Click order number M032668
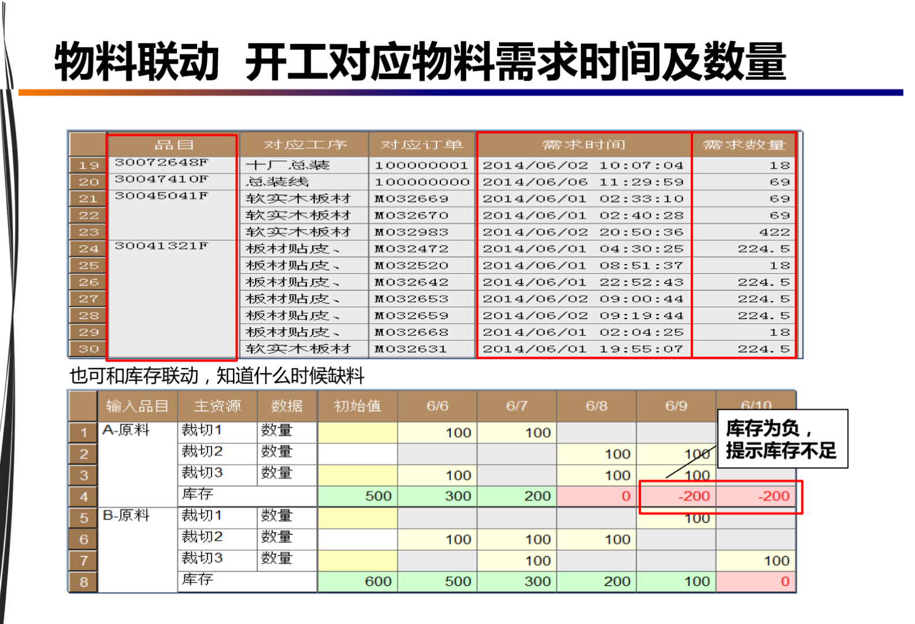 [x=422, y=332]
